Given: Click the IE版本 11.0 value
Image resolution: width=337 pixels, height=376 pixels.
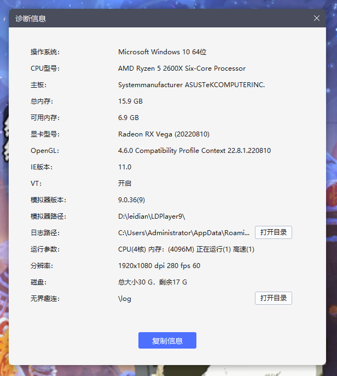Looking at the screenshot, I should pos(125,167).
